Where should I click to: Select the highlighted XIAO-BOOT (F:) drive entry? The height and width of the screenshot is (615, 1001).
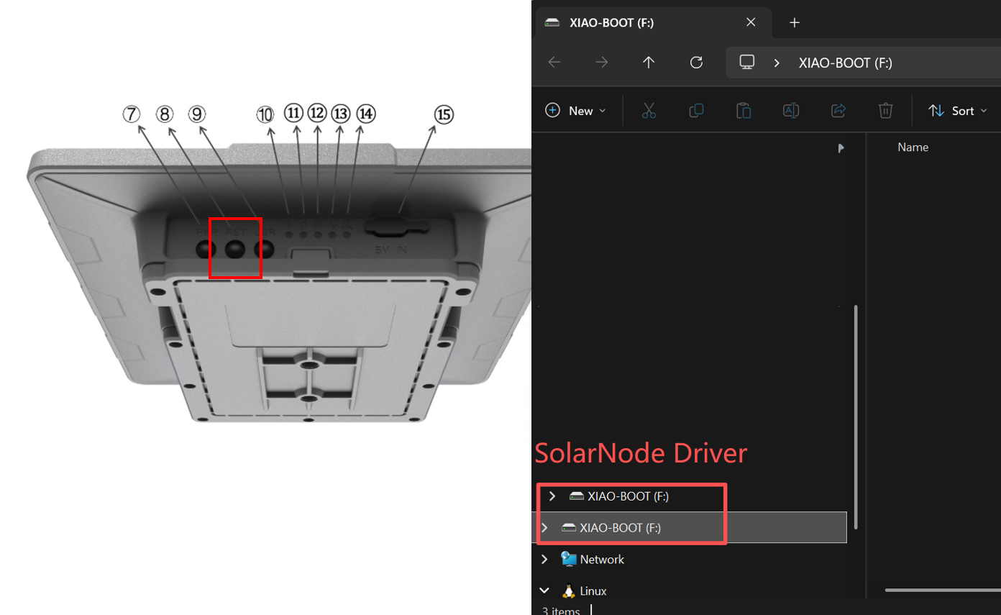point(620,527)
